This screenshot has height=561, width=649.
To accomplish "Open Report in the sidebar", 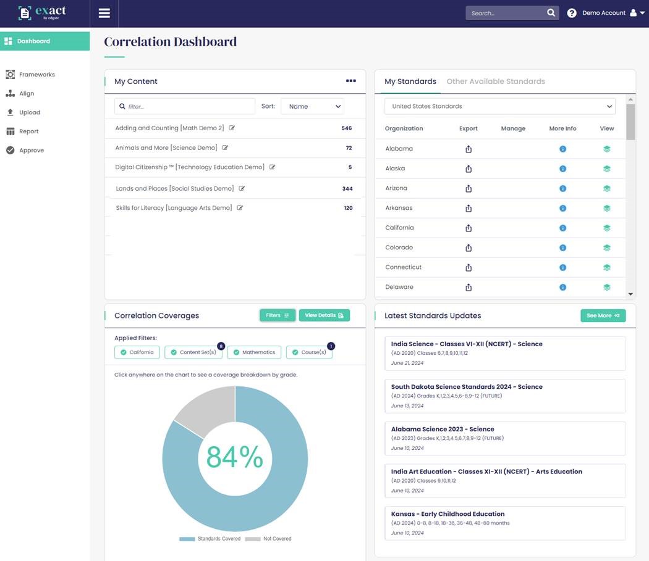I will [22, 131].
